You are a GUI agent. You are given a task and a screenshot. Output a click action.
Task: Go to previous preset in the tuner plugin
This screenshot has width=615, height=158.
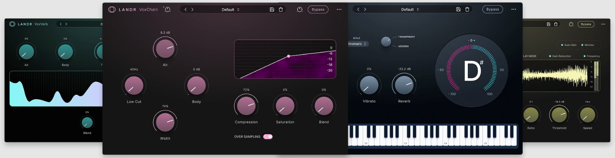[x=358, y=9]
